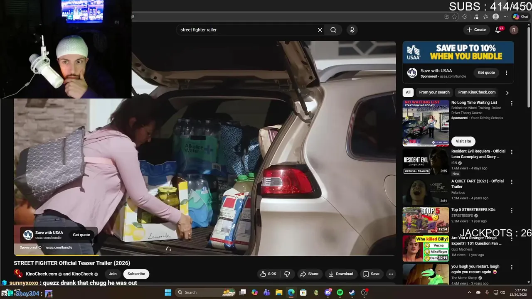Open Task View from taskbar
The width and height of the screenshot is (532, 299).
point(243,292)
